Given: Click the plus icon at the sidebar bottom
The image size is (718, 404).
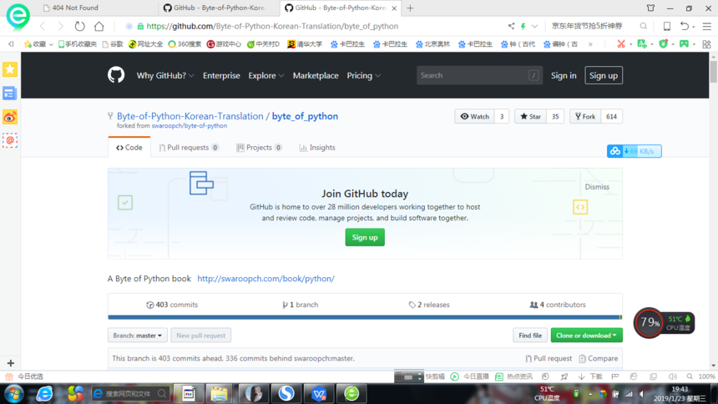Looking at the screenshot, I should [11, 363].
